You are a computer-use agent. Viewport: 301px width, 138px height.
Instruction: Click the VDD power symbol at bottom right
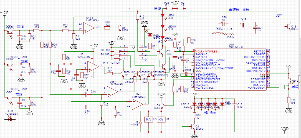click(x=285, y=130)
